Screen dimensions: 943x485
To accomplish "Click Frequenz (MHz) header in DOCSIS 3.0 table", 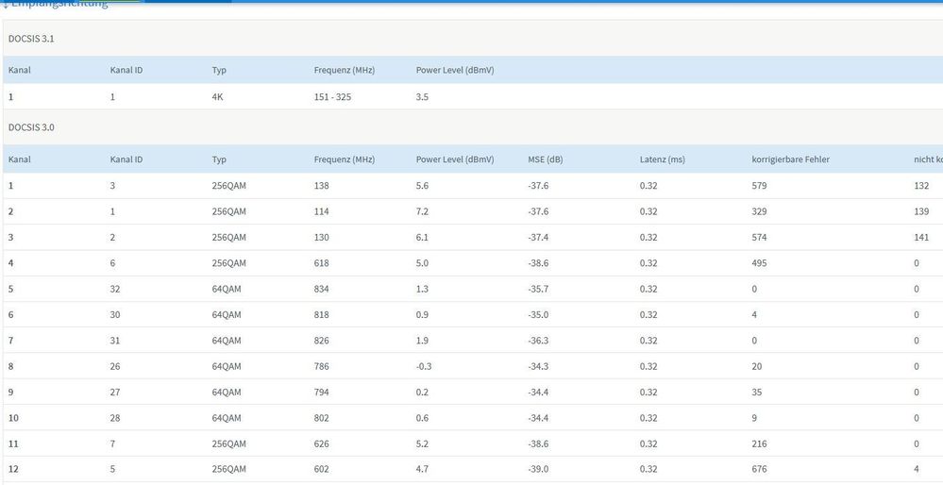I will coord(344,159).
